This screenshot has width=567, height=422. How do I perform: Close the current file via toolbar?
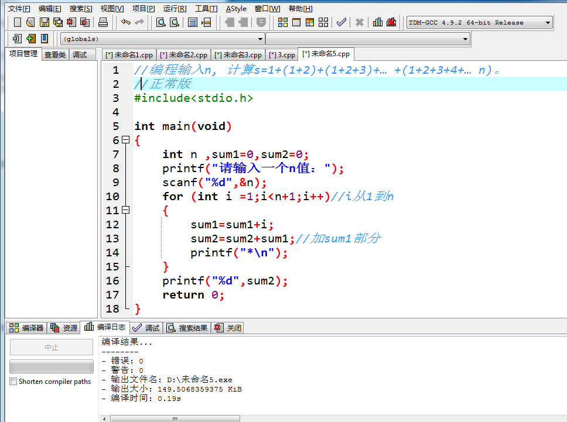(71, 22)
